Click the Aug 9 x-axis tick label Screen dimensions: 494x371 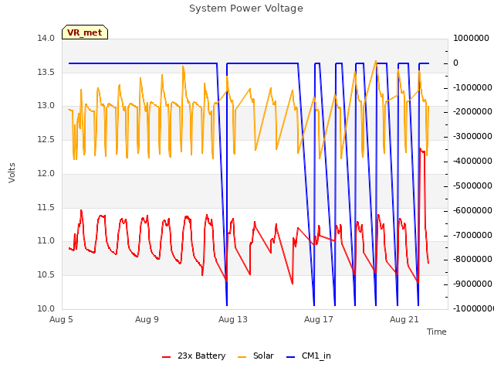coord(147,319)
